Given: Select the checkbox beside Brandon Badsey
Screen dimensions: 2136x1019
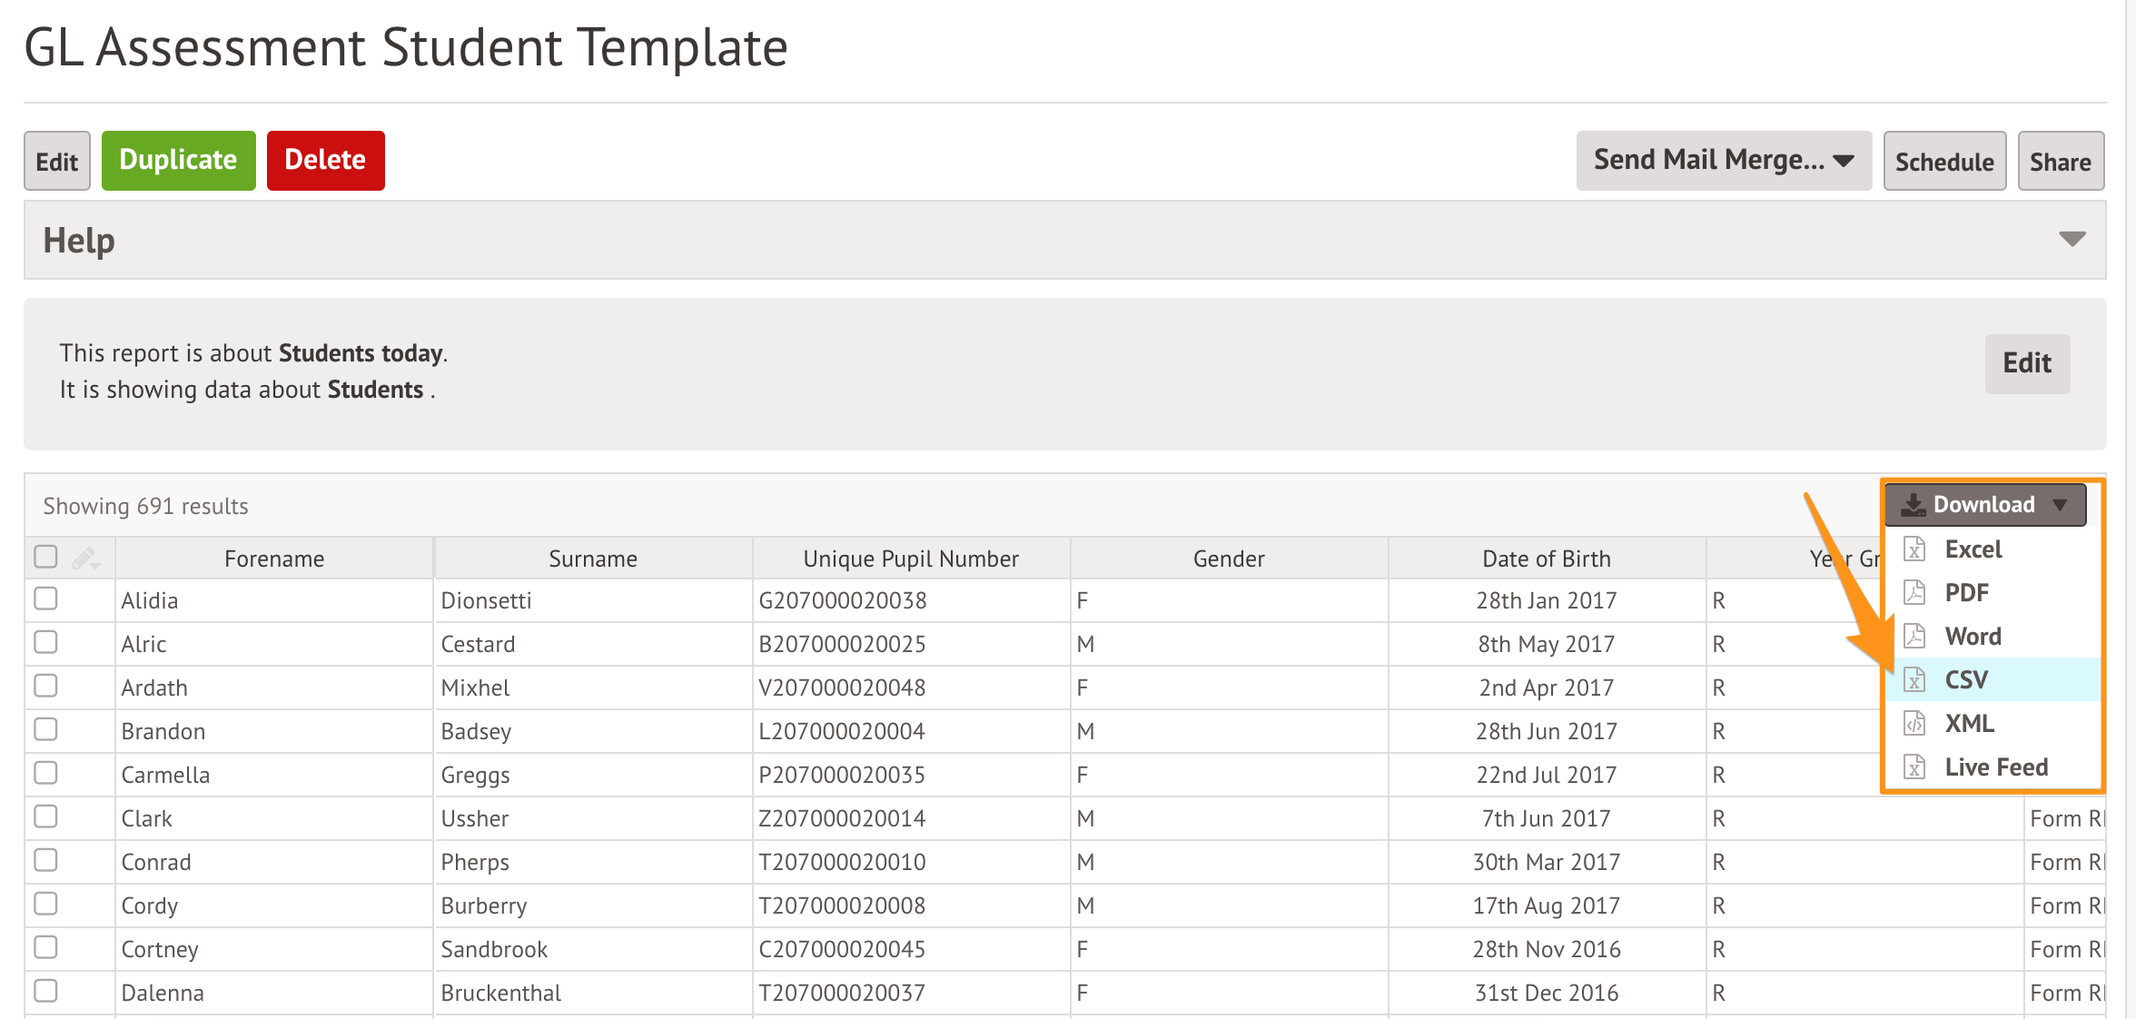Looking at the screenshot, I should (45, 730).
